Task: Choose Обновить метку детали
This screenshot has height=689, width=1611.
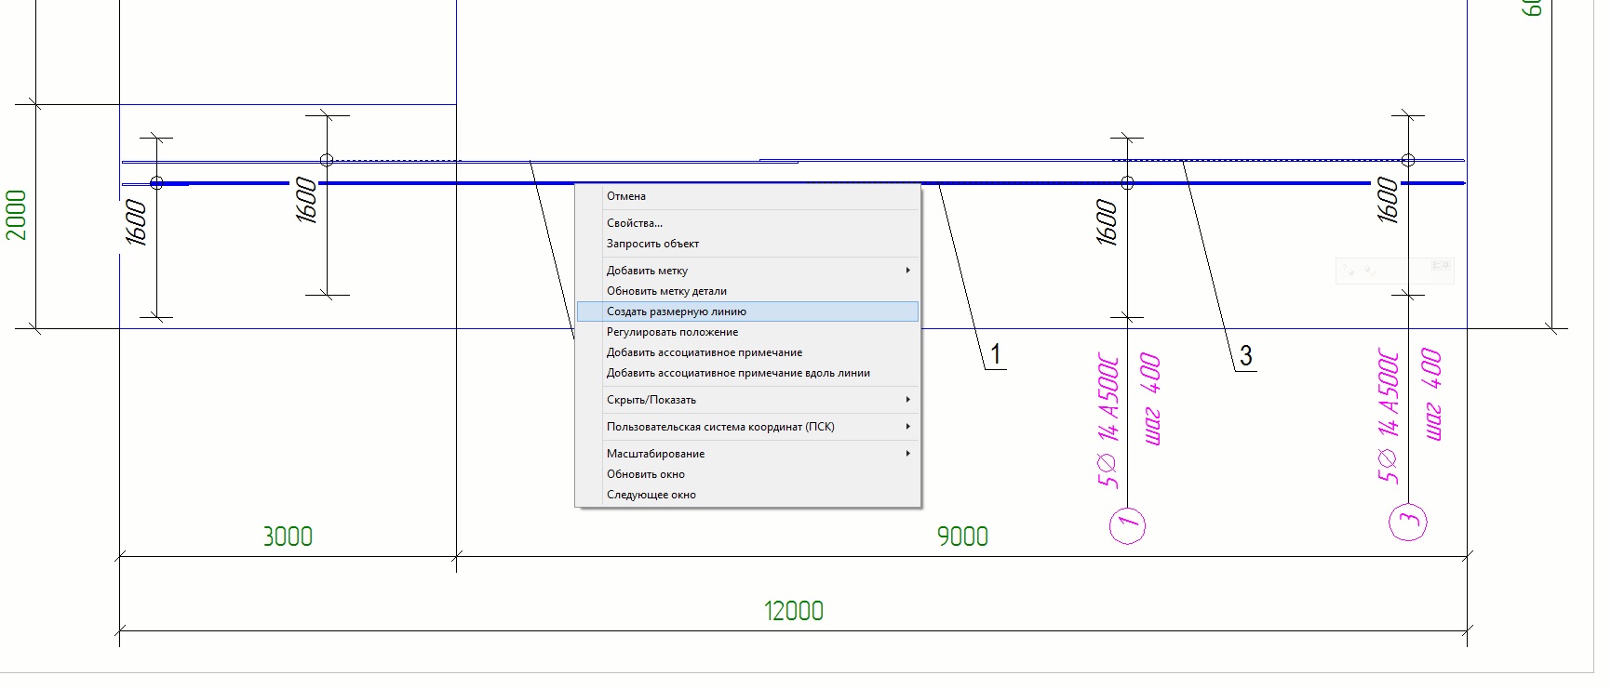Action: coord(666,291)
